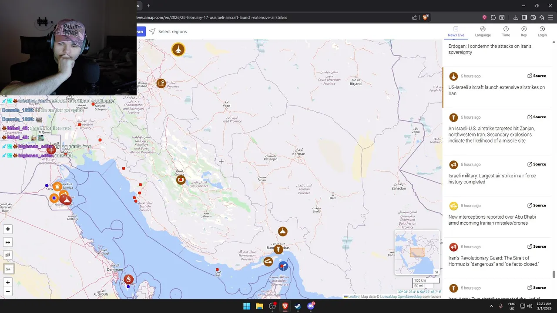Open browser downloads icon
Screen dimensions: 557x313
pyautogui.click(x=516, y=17)
